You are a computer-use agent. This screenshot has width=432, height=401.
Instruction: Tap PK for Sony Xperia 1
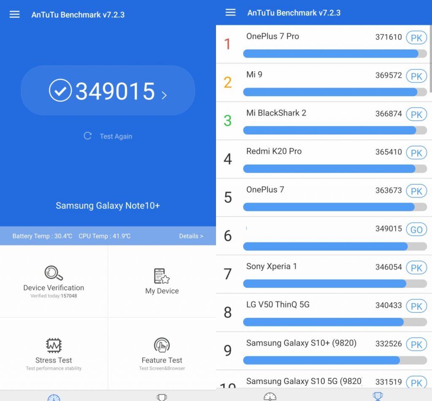pyautogui.click(x=416, y=268)
